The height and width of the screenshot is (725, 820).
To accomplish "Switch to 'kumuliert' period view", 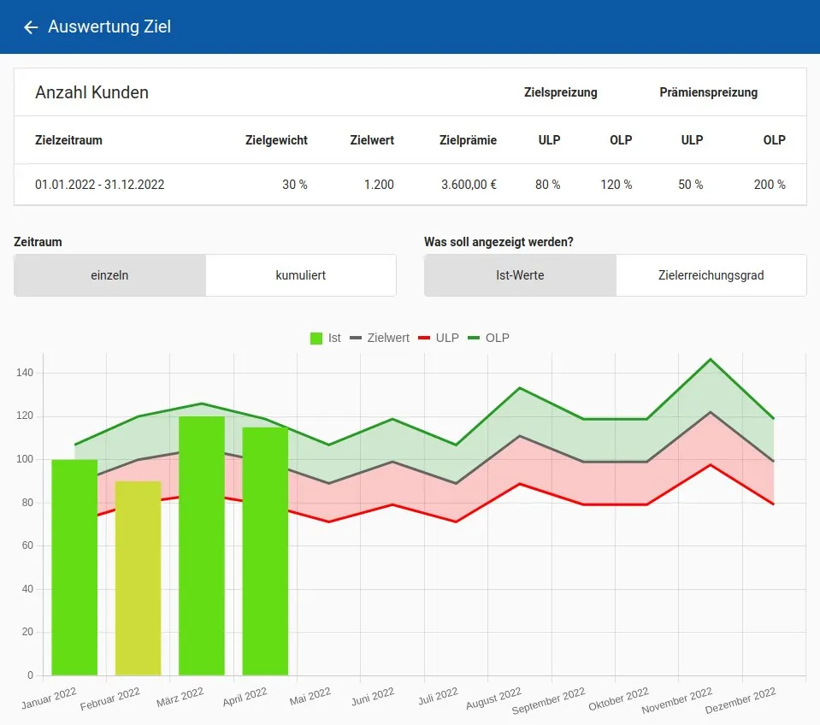I will (300, 275).
